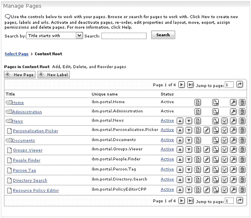The width and height of the screenshot is (251, 218).
Task: Click the New Page button
Action: click(x=19, y=75)
